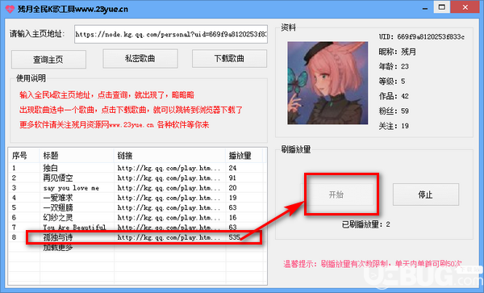This screenshot has height=293, width=484.
Task: Click the 年龄: 23 text
Action: coord(394,66)
